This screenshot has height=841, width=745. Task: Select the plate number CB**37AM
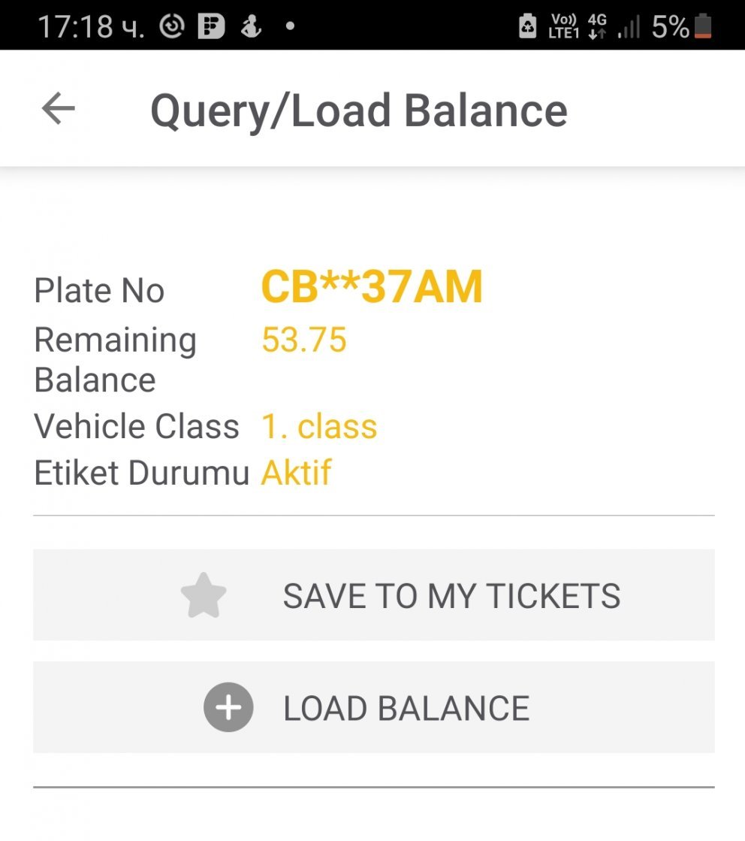pos(372,287)
